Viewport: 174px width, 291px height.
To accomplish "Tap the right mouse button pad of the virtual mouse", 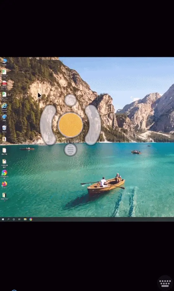I will (93, 125).
